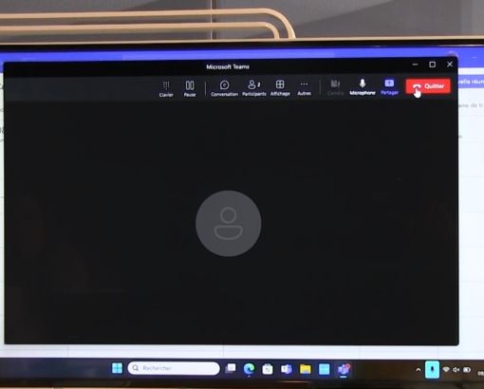484x389 pixels.
Task: Put the call on hold with Pause
Action: [x=190, y=89]
